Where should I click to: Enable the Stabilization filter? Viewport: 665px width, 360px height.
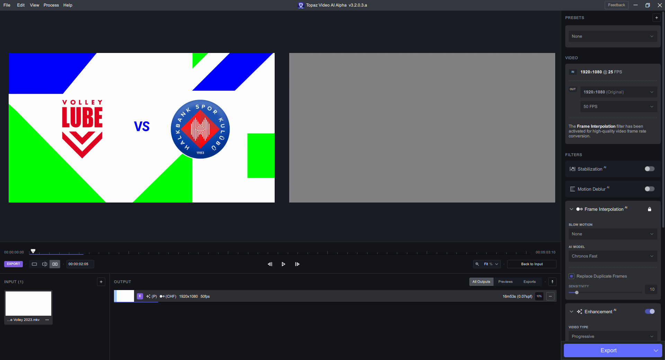(649, 169)
